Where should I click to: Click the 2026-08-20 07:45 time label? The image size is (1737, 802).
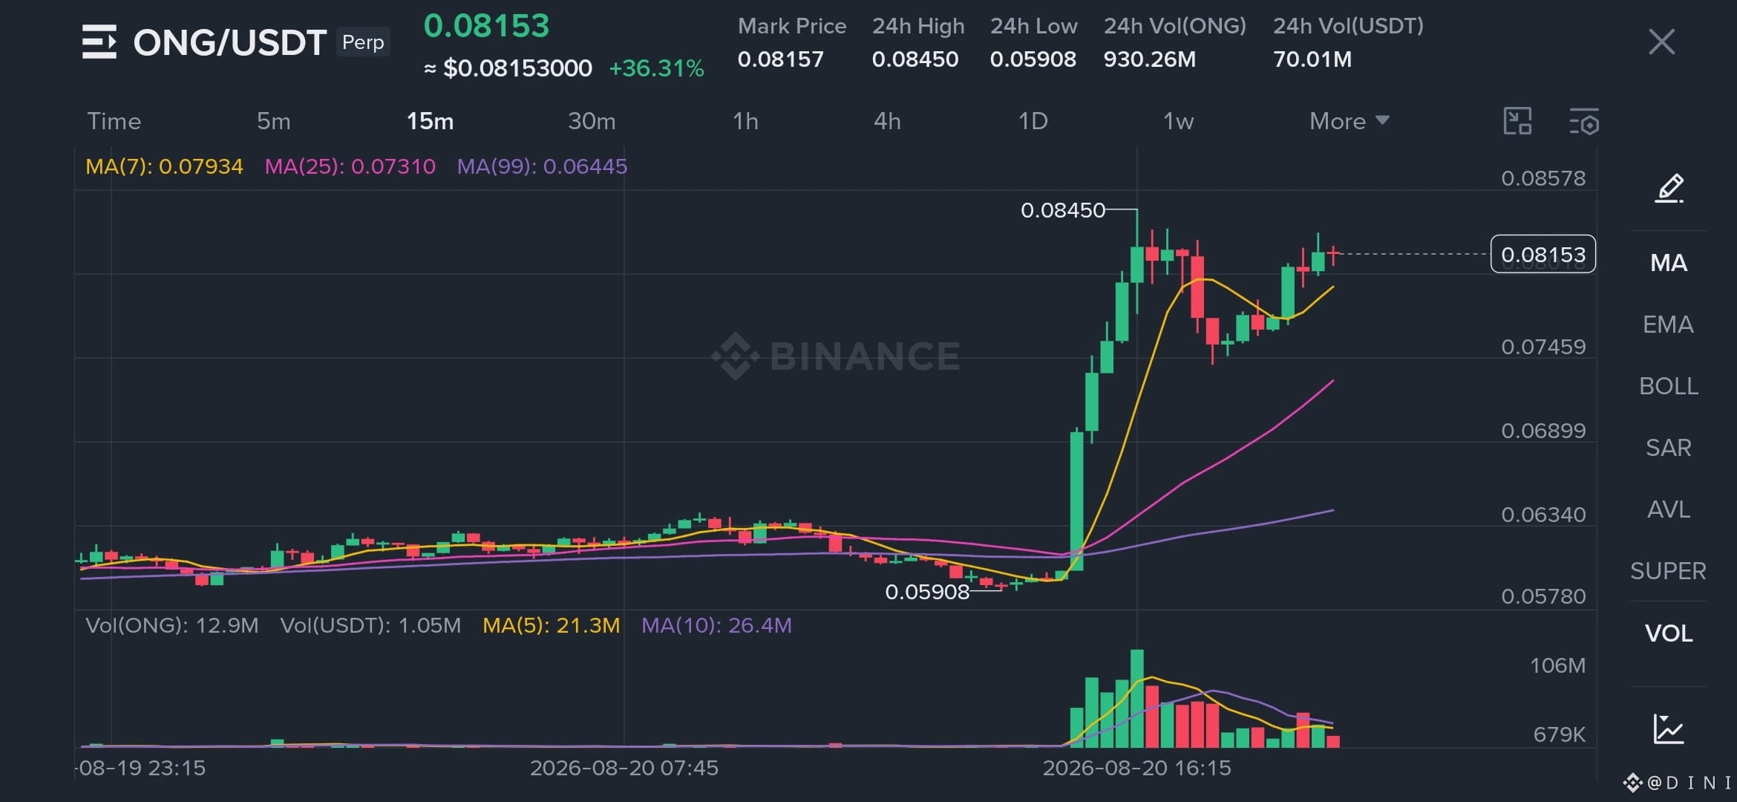(x=624, y=768)
